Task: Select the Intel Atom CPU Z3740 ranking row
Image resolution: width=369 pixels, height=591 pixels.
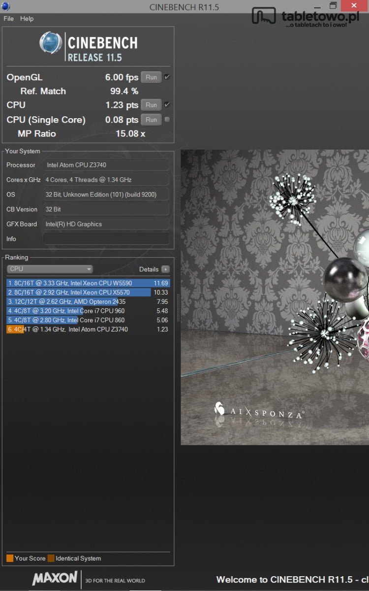Action: 89,329
